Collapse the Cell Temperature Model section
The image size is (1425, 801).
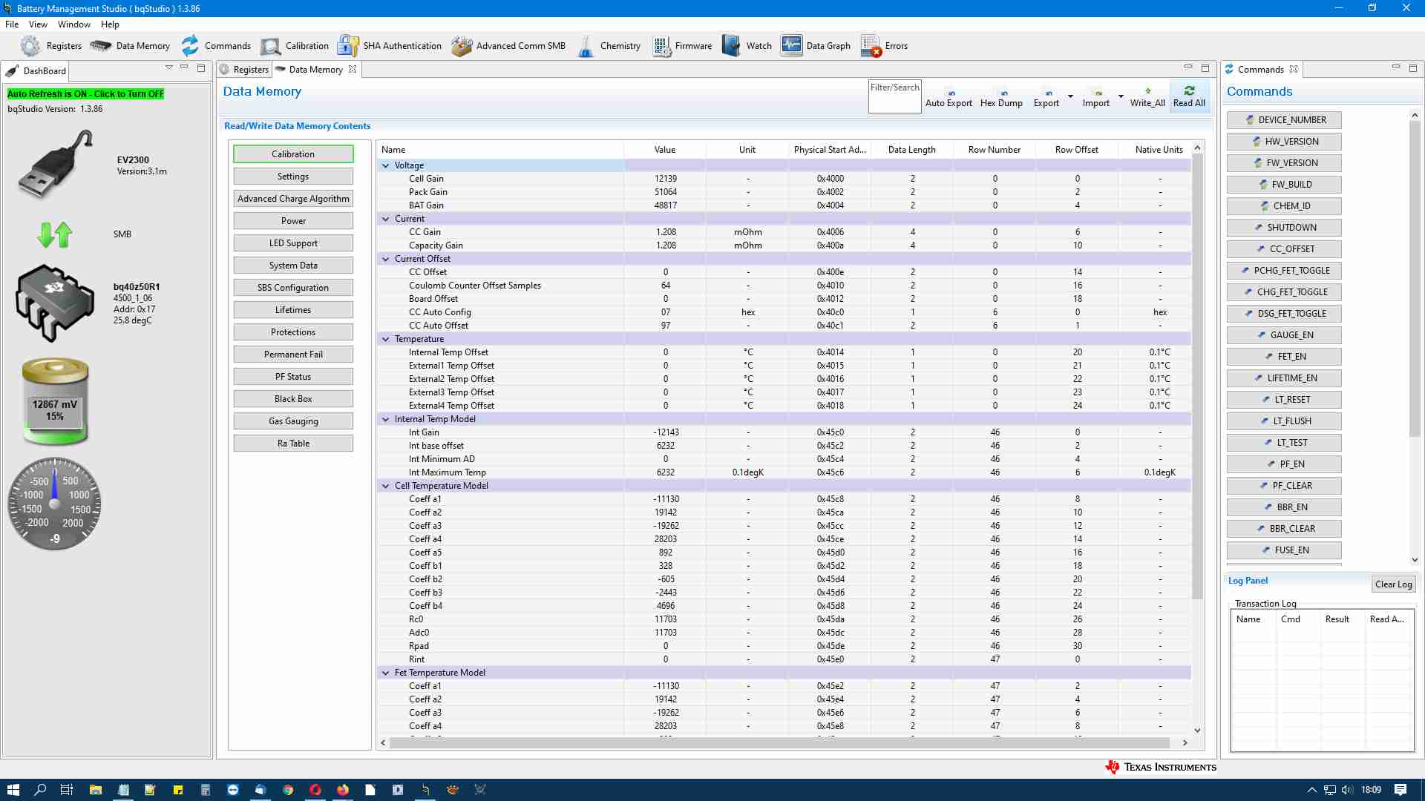pos(385,485)
